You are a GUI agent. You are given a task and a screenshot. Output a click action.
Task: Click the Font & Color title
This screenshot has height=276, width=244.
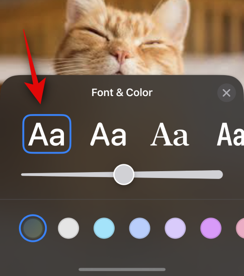(122, 93)
